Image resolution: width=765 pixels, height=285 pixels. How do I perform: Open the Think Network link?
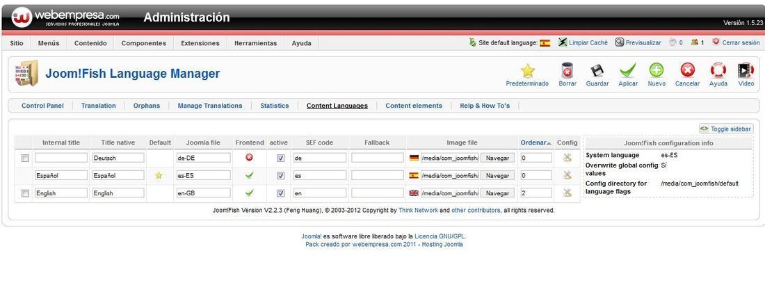(x=418, y=211)
